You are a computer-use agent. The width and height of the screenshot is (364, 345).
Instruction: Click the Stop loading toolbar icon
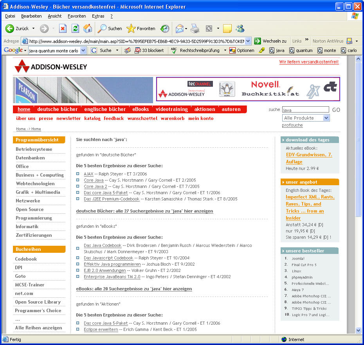click(x=63, y=29)
